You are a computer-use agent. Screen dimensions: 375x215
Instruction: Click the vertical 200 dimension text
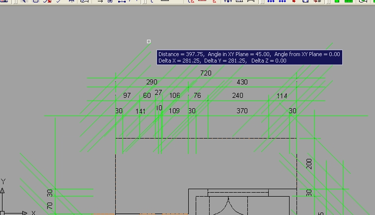pyautogui.click(x=309, y=164)
